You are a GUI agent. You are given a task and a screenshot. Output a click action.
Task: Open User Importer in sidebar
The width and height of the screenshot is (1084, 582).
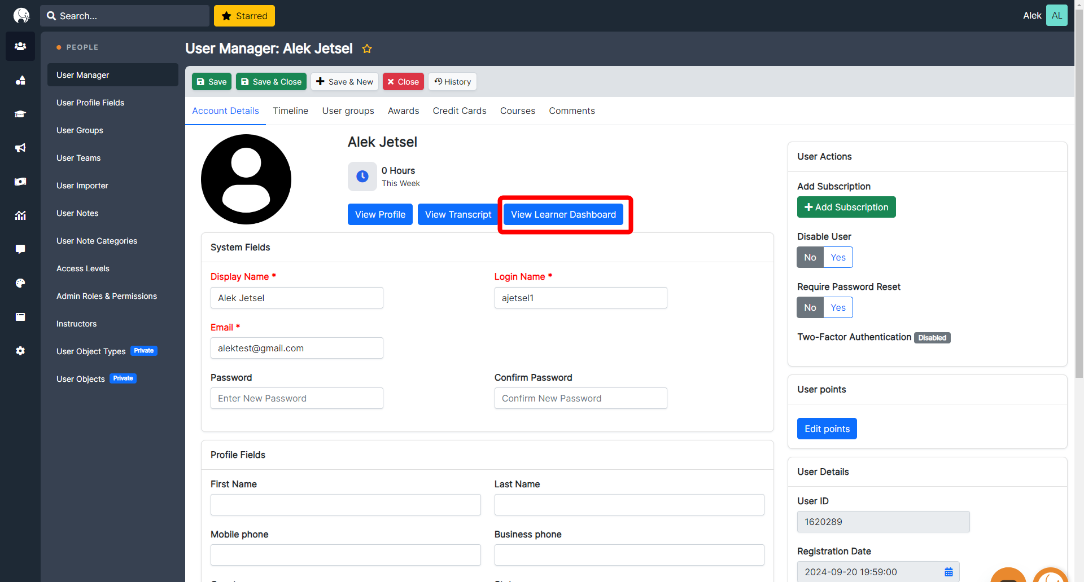113,186
